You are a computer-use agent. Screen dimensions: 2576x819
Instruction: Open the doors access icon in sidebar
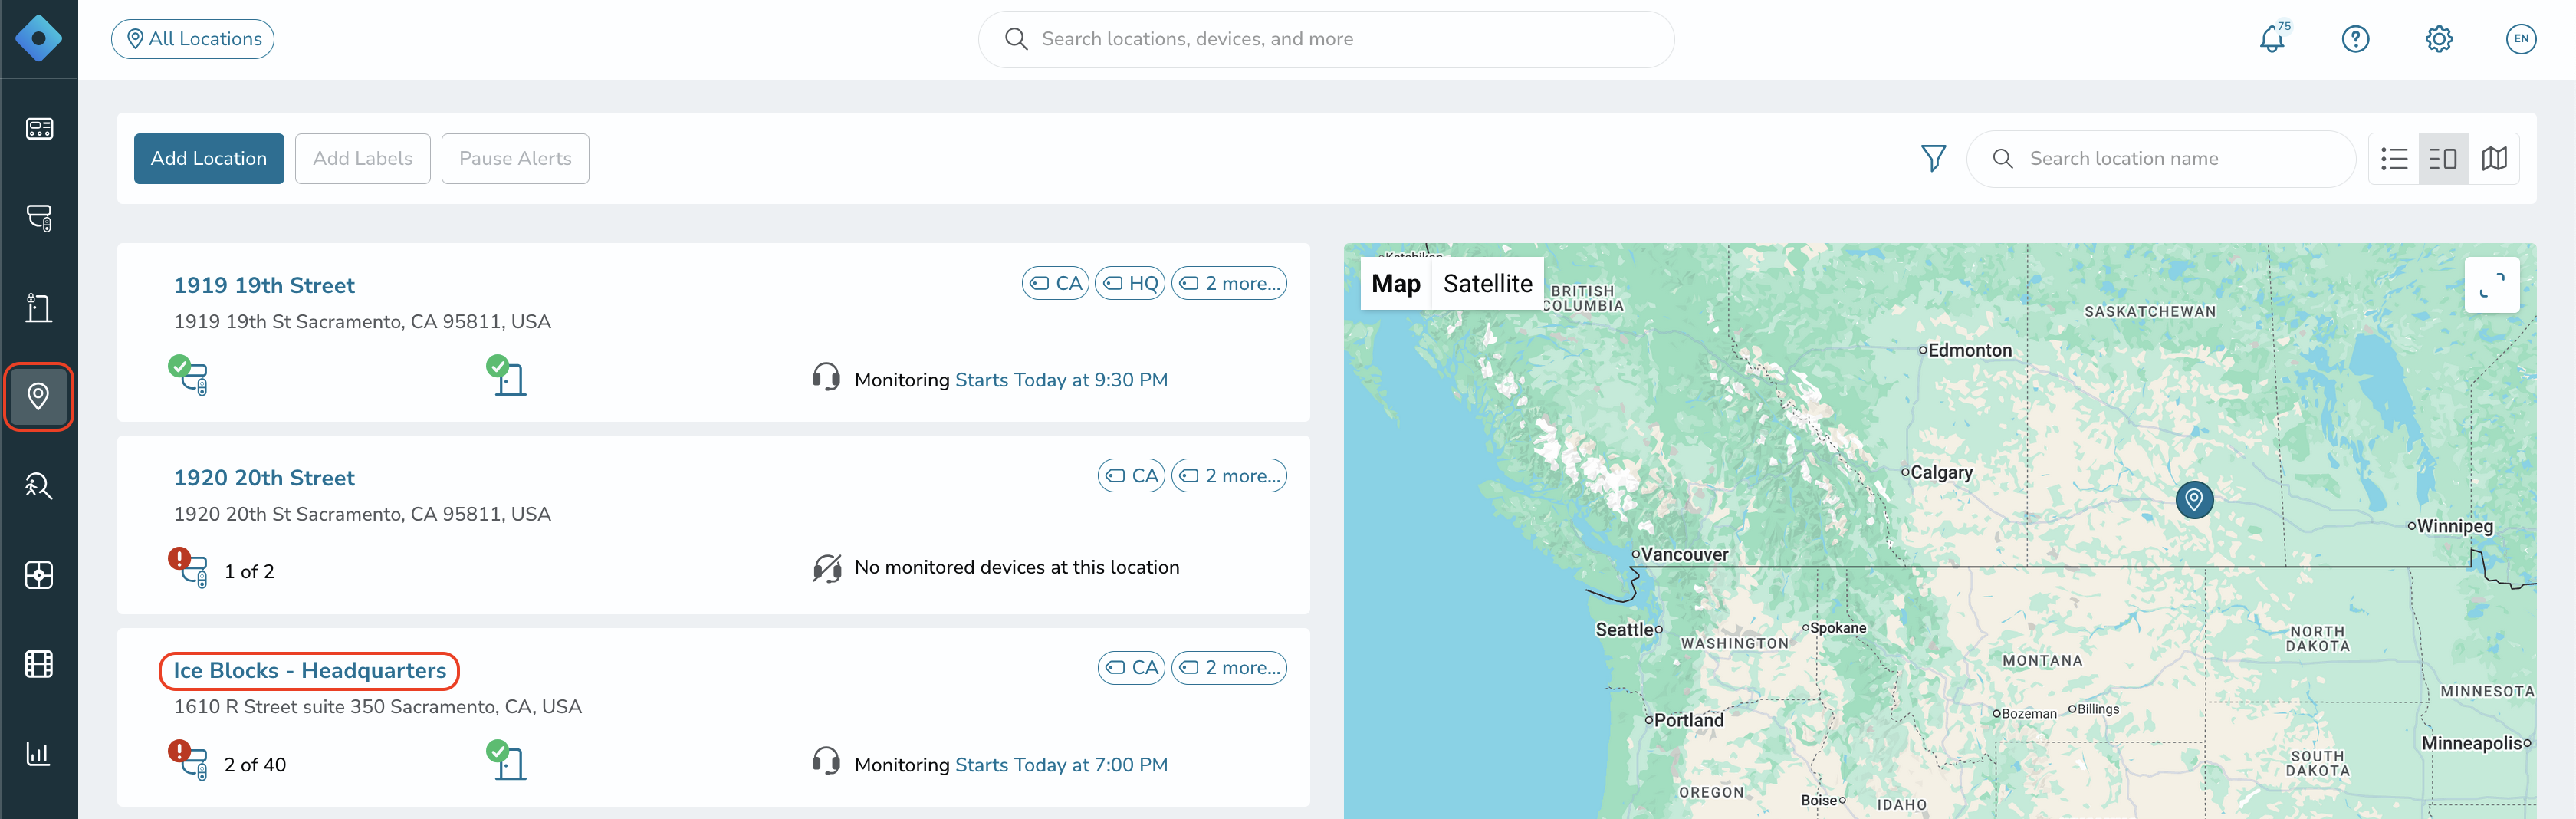click(39, 307)
